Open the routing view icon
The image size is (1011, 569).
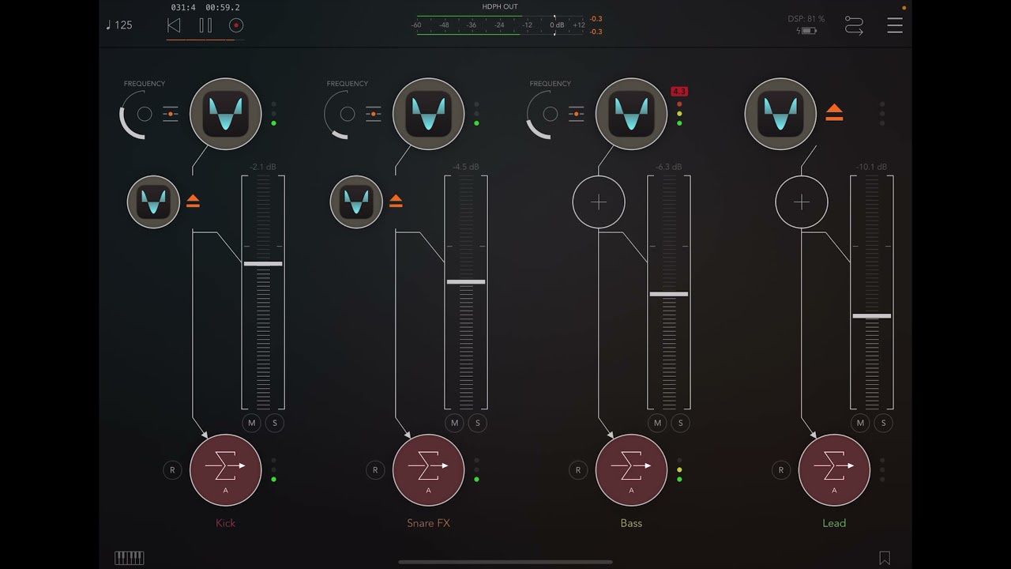pyautogui.click(x=854, y=25)
